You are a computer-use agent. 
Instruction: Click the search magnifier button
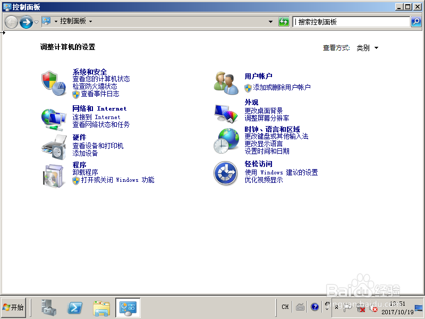tap(416, 22)
